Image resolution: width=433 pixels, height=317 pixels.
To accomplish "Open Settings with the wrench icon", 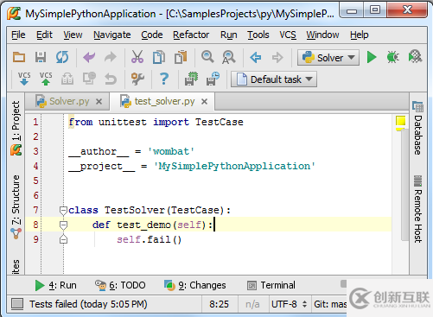I will tap(137, 79).
